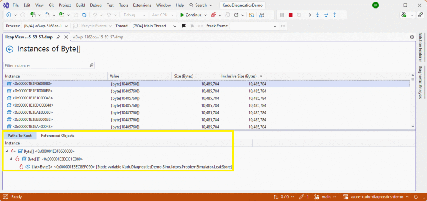Open the Diagnostic Analysis side tab
The height and width of the screenshot is (201, 427).
[x=420, y=82]
